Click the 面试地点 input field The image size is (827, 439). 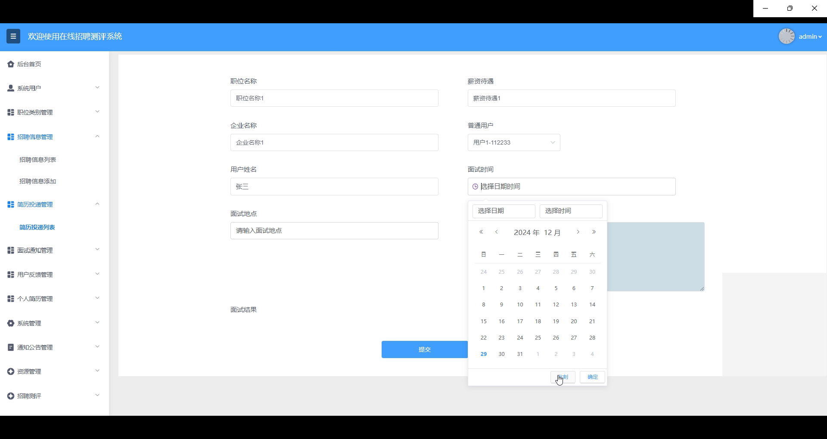click(334, 231)
